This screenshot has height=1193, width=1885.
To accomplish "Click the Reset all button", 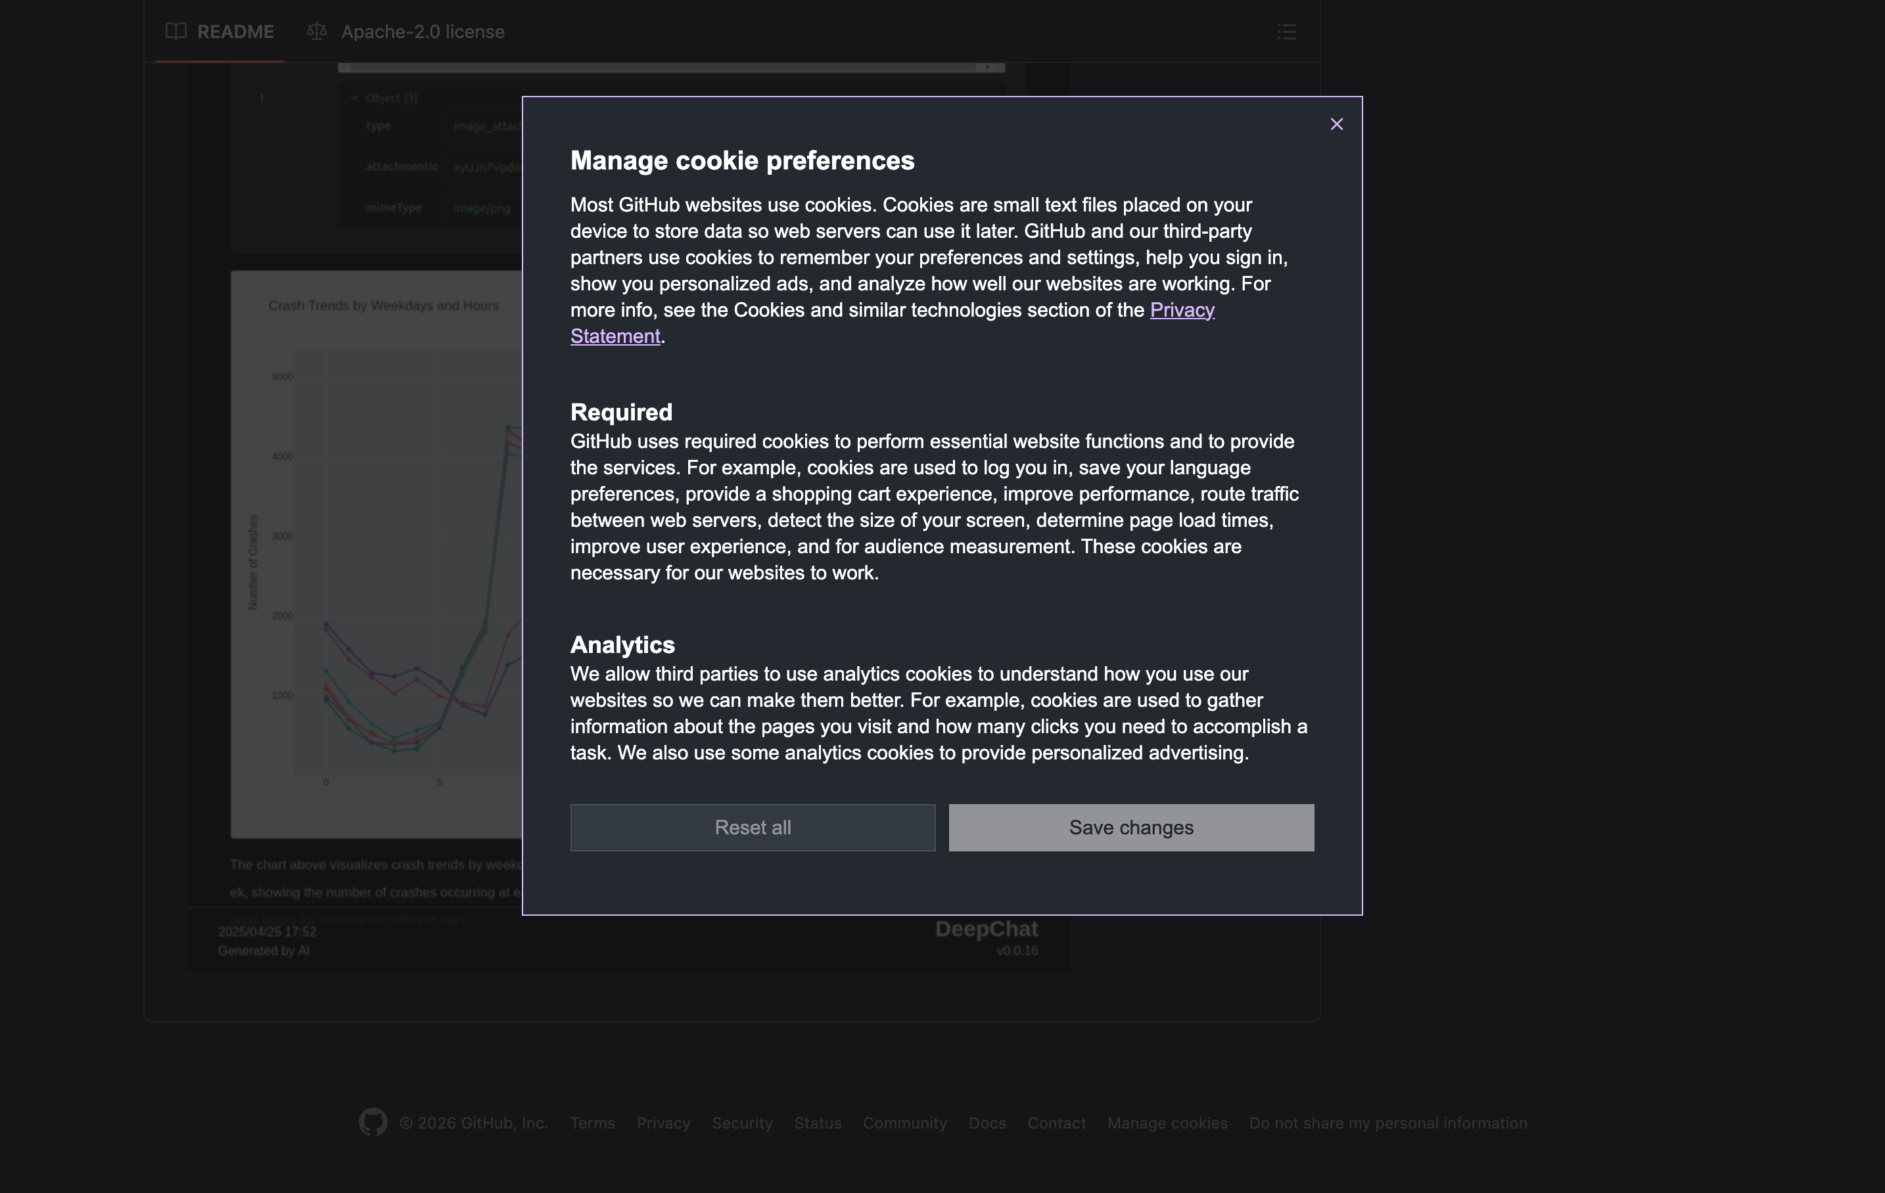I will click(753, 828).
